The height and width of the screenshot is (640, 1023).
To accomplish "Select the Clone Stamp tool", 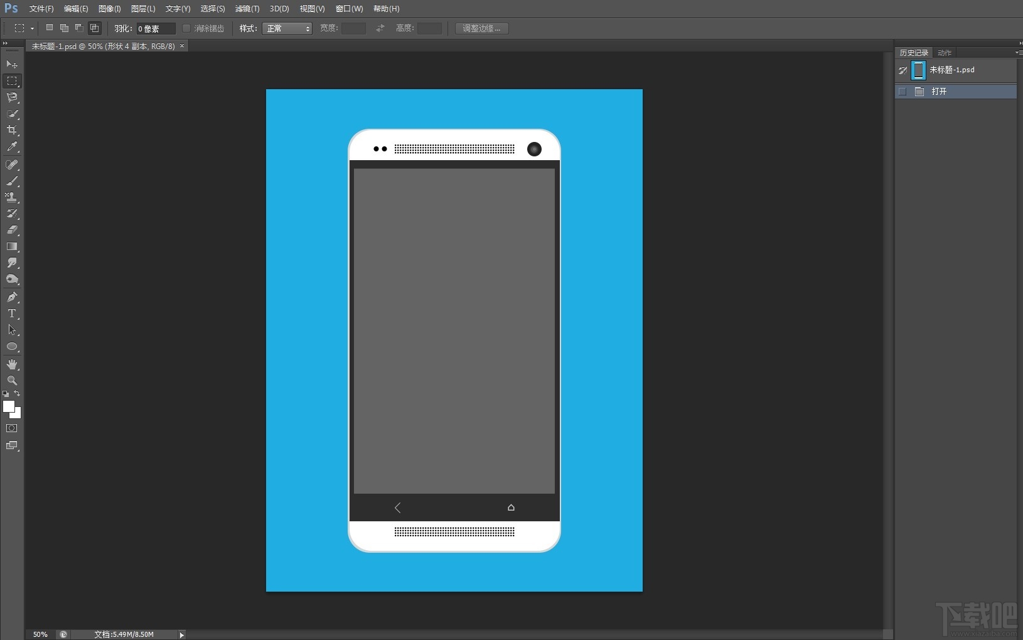I will (12, 197).
